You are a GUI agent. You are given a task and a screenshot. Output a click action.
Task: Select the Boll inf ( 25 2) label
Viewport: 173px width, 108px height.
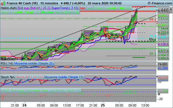[40, 8]
